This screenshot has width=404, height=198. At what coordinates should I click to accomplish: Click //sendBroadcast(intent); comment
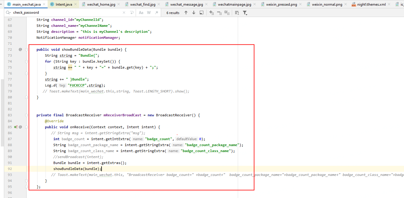[x=78, y=157]
